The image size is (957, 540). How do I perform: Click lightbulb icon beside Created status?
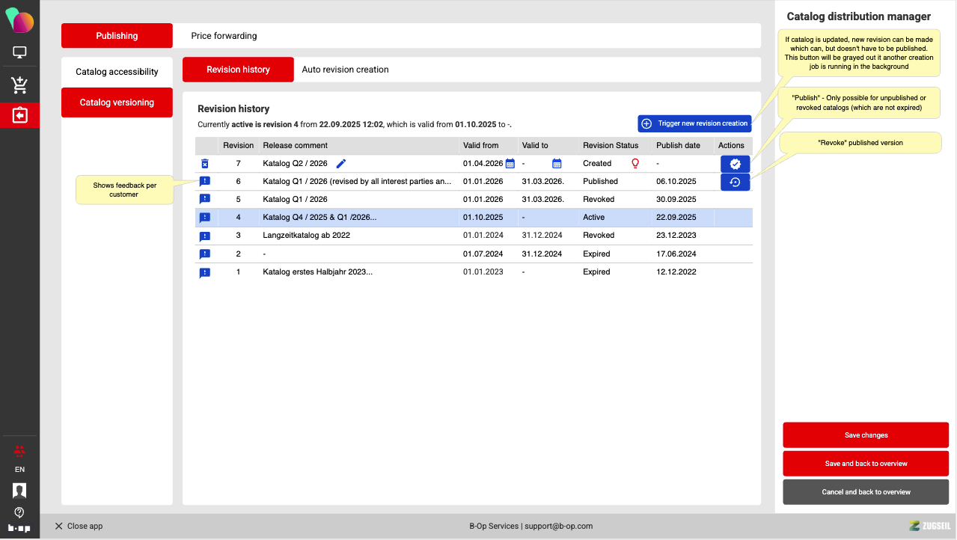[635, 163]
